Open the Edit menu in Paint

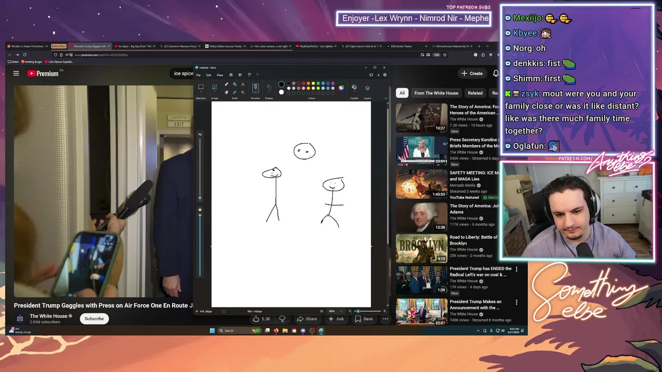(208, 75)
